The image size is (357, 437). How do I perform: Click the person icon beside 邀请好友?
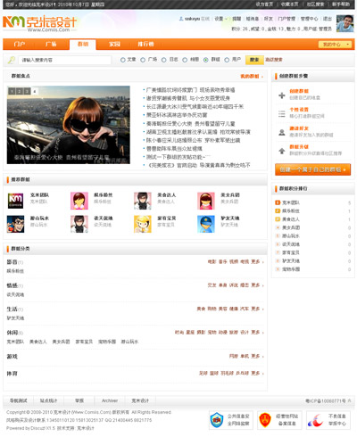click(x=282, y=132)
